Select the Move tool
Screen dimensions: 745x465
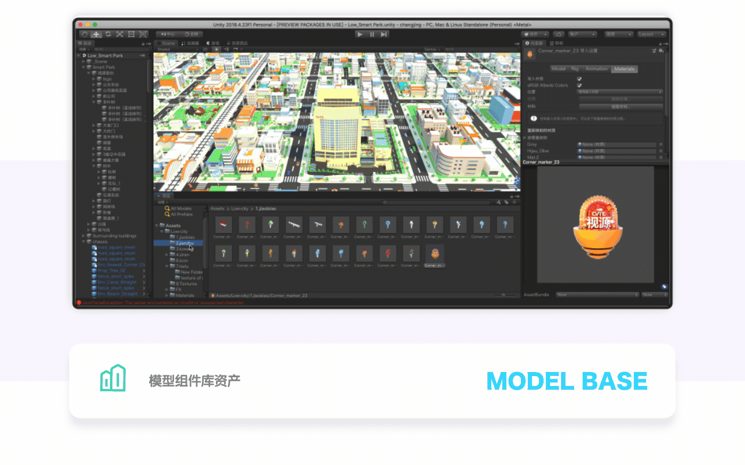(96, 34)
